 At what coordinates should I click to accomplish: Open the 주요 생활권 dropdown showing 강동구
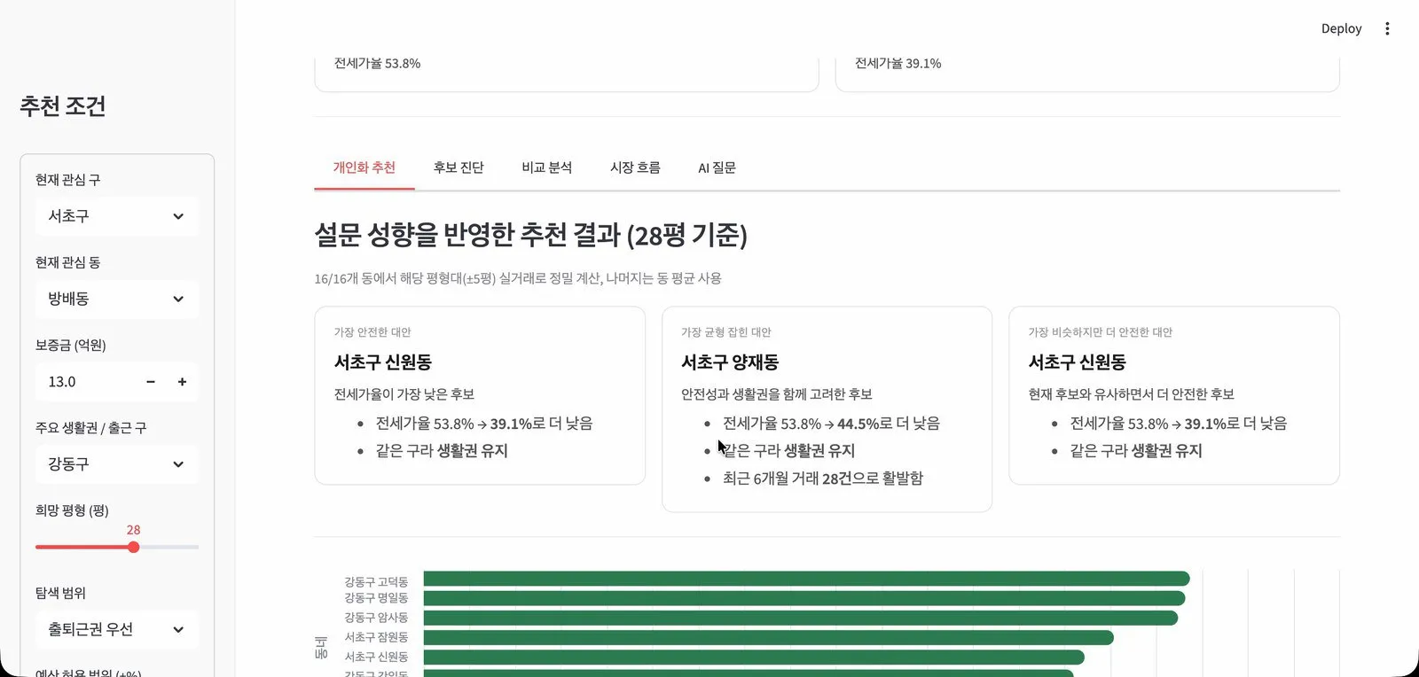116,464
